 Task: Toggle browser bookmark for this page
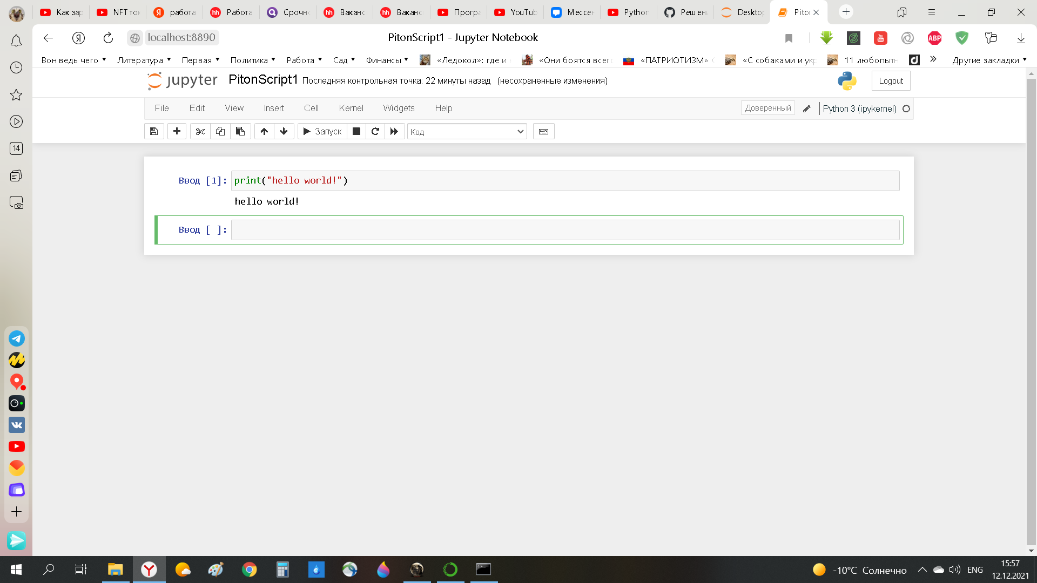[x=789, y=38]
